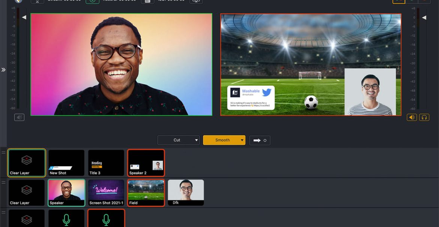
Task: Select the microphone shot without red outline
Action: pyautogui.click(x=66, y=218)
